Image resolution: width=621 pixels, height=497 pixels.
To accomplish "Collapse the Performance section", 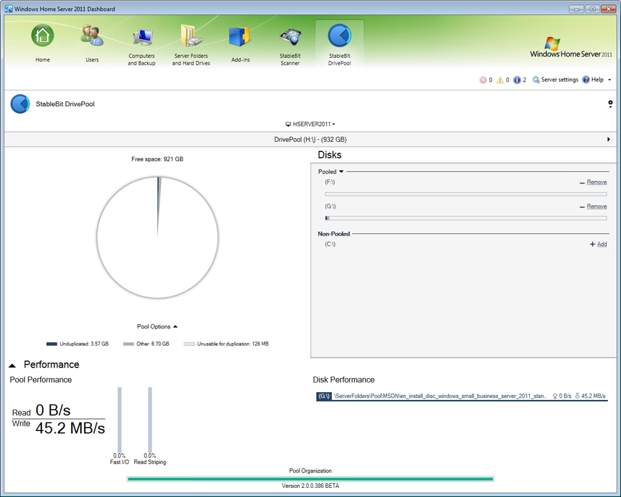I will (12, 366).
